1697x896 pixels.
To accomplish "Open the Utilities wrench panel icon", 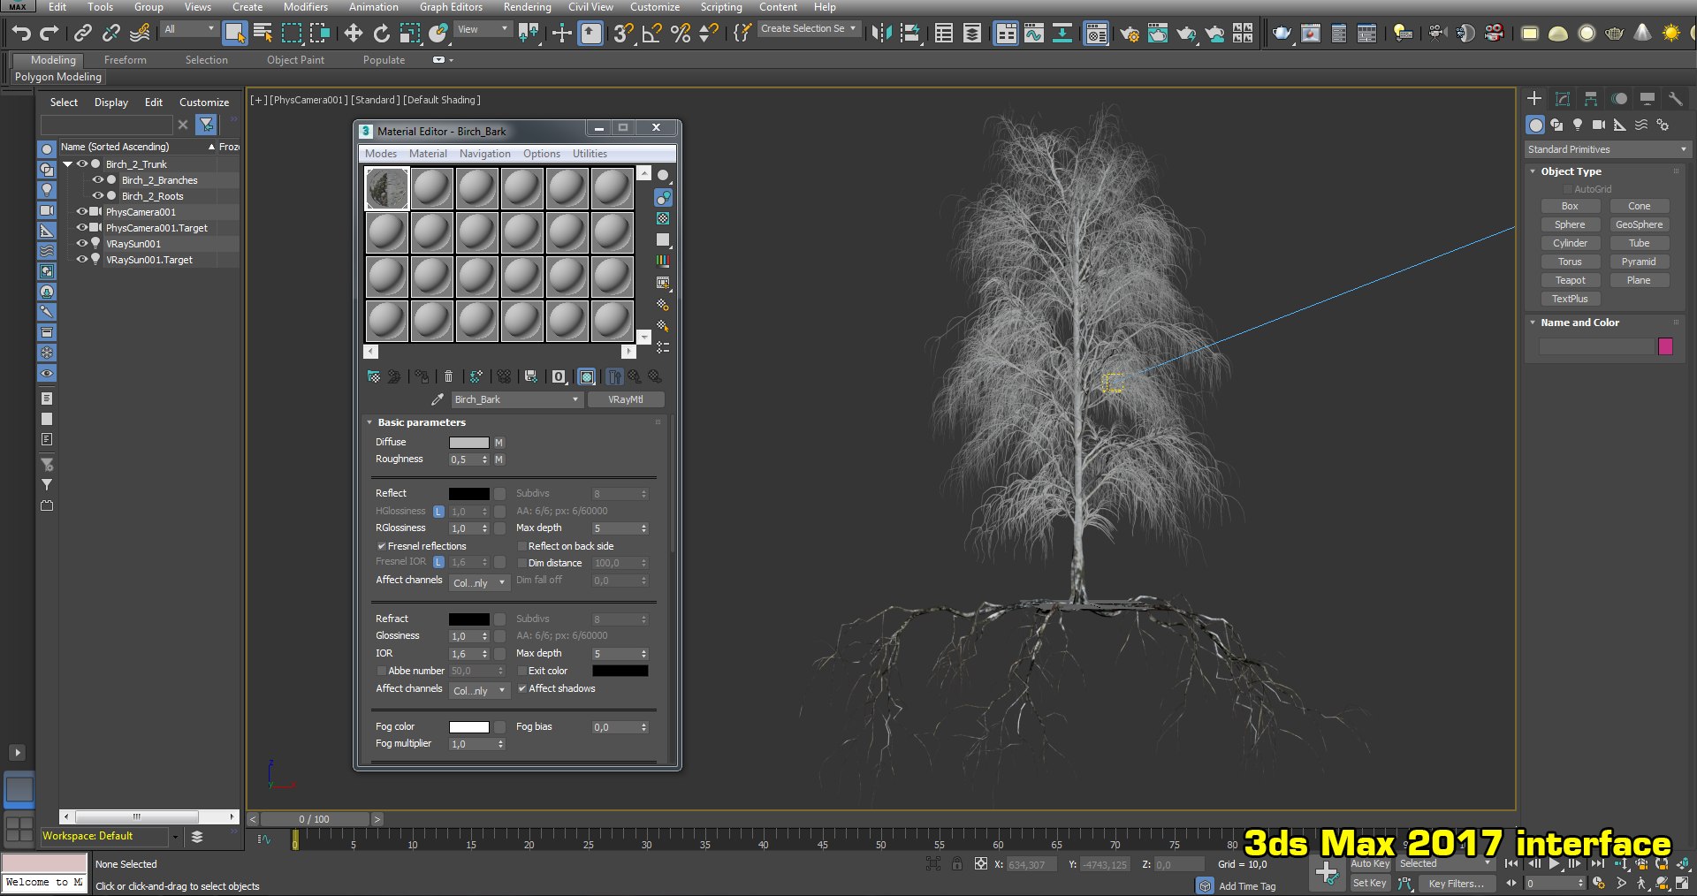I will tap(1675, 99).
